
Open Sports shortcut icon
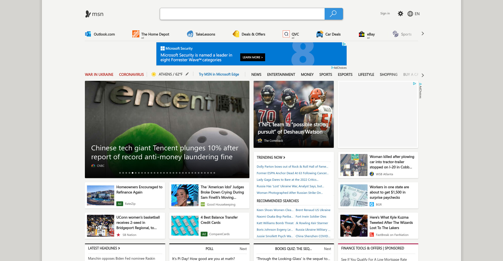395,34
